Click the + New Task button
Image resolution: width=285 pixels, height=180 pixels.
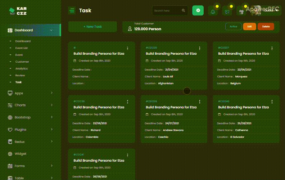(92, 27)
